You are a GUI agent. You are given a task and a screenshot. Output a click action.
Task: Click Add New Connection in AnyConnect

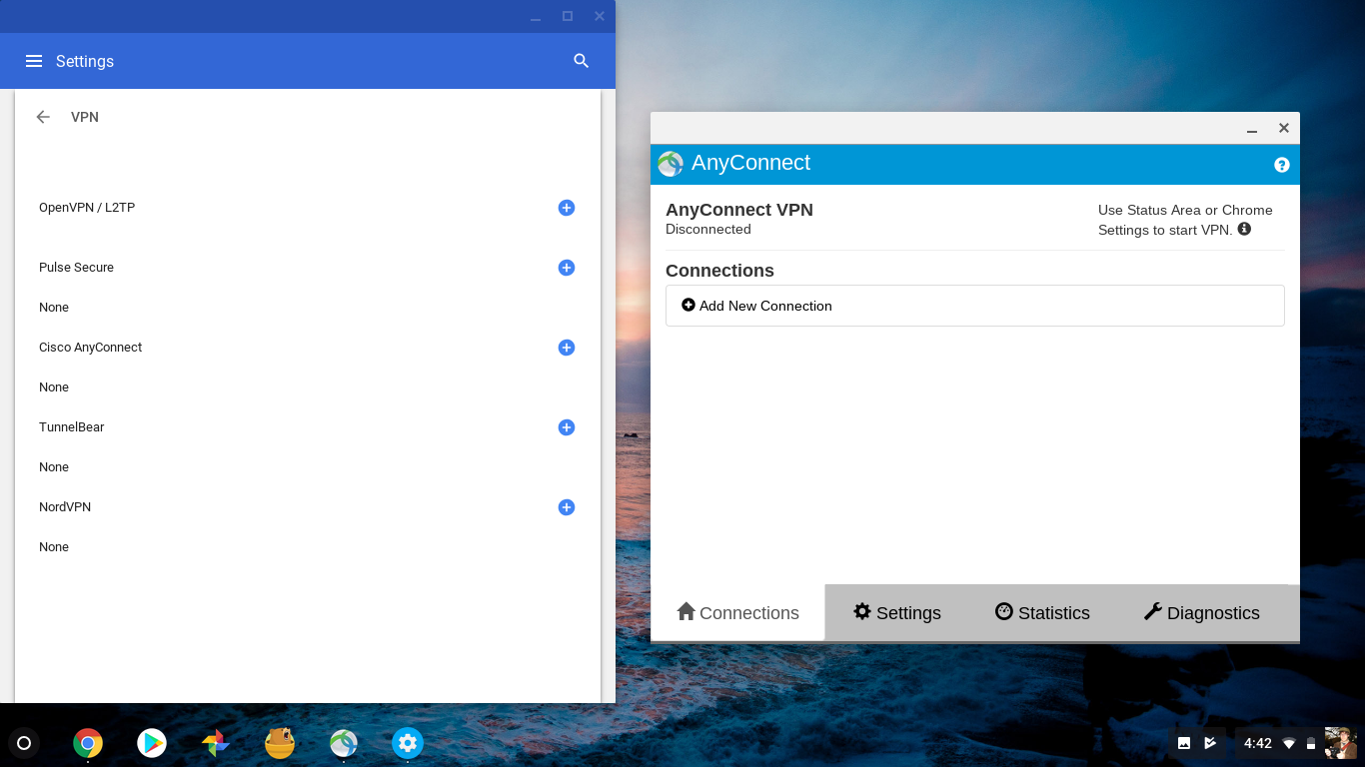974,306
